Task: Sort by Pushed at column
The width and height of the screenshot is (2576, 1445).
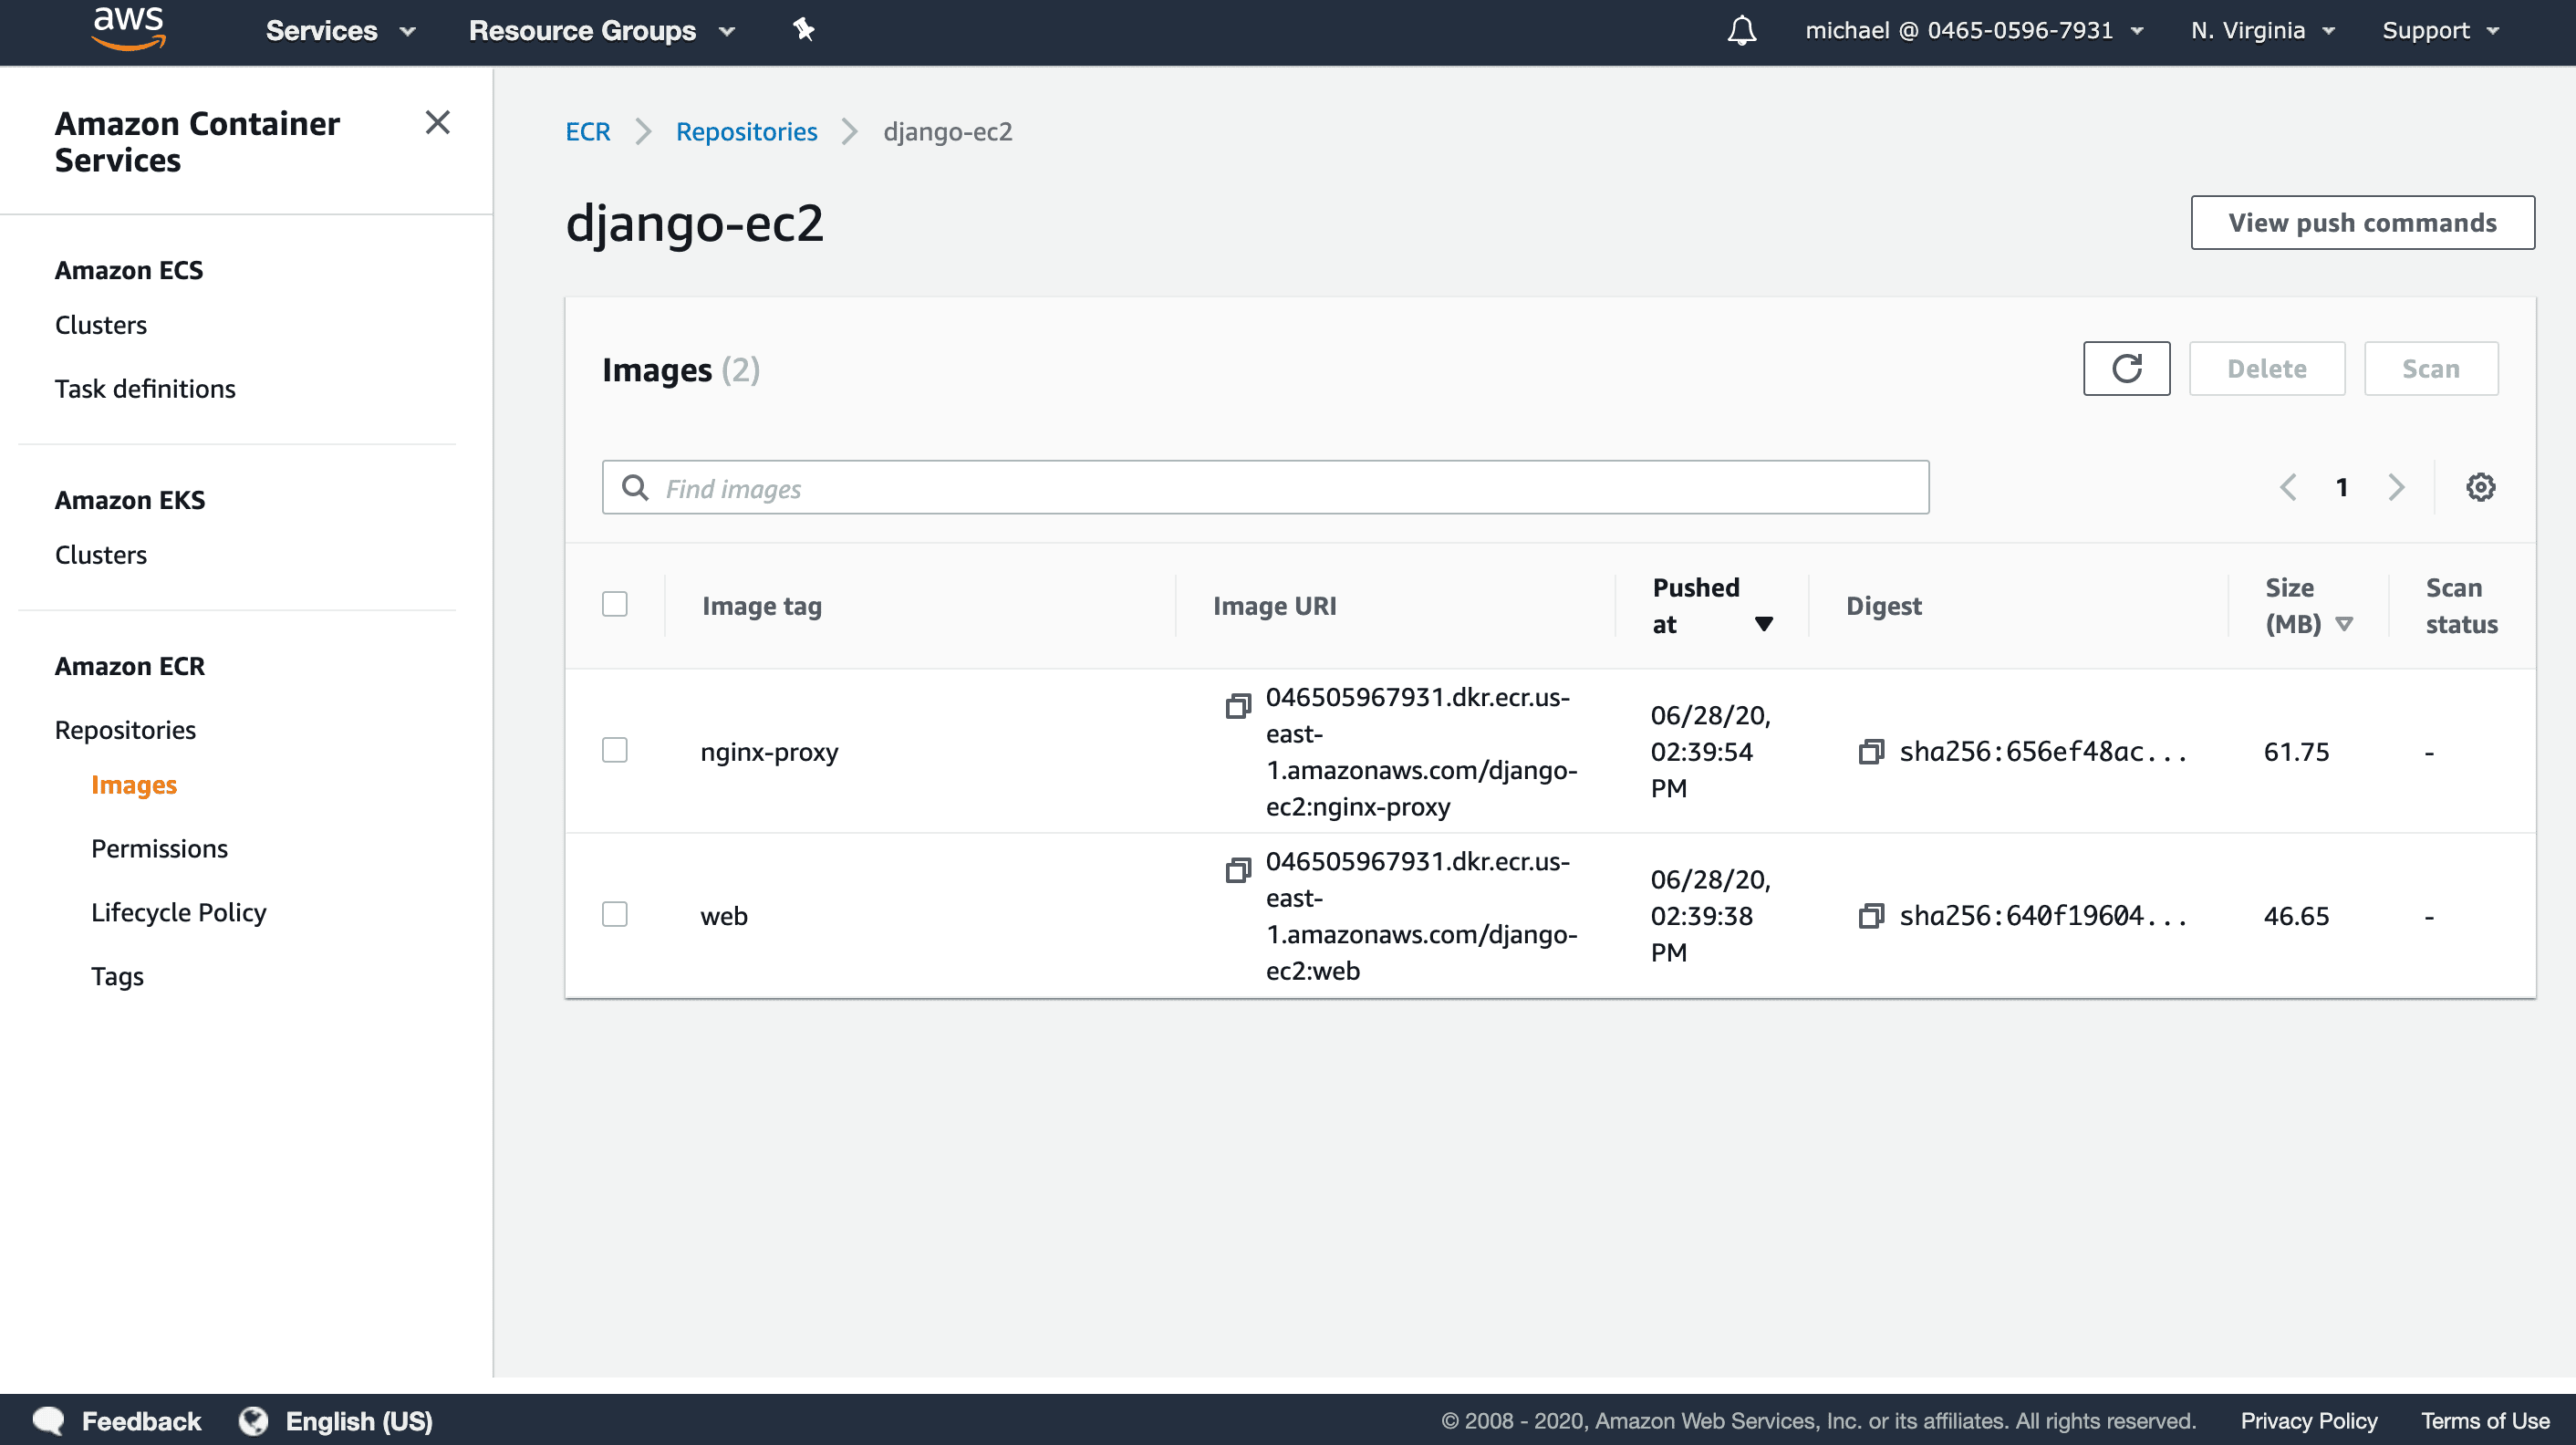Action: (1712, 606)
